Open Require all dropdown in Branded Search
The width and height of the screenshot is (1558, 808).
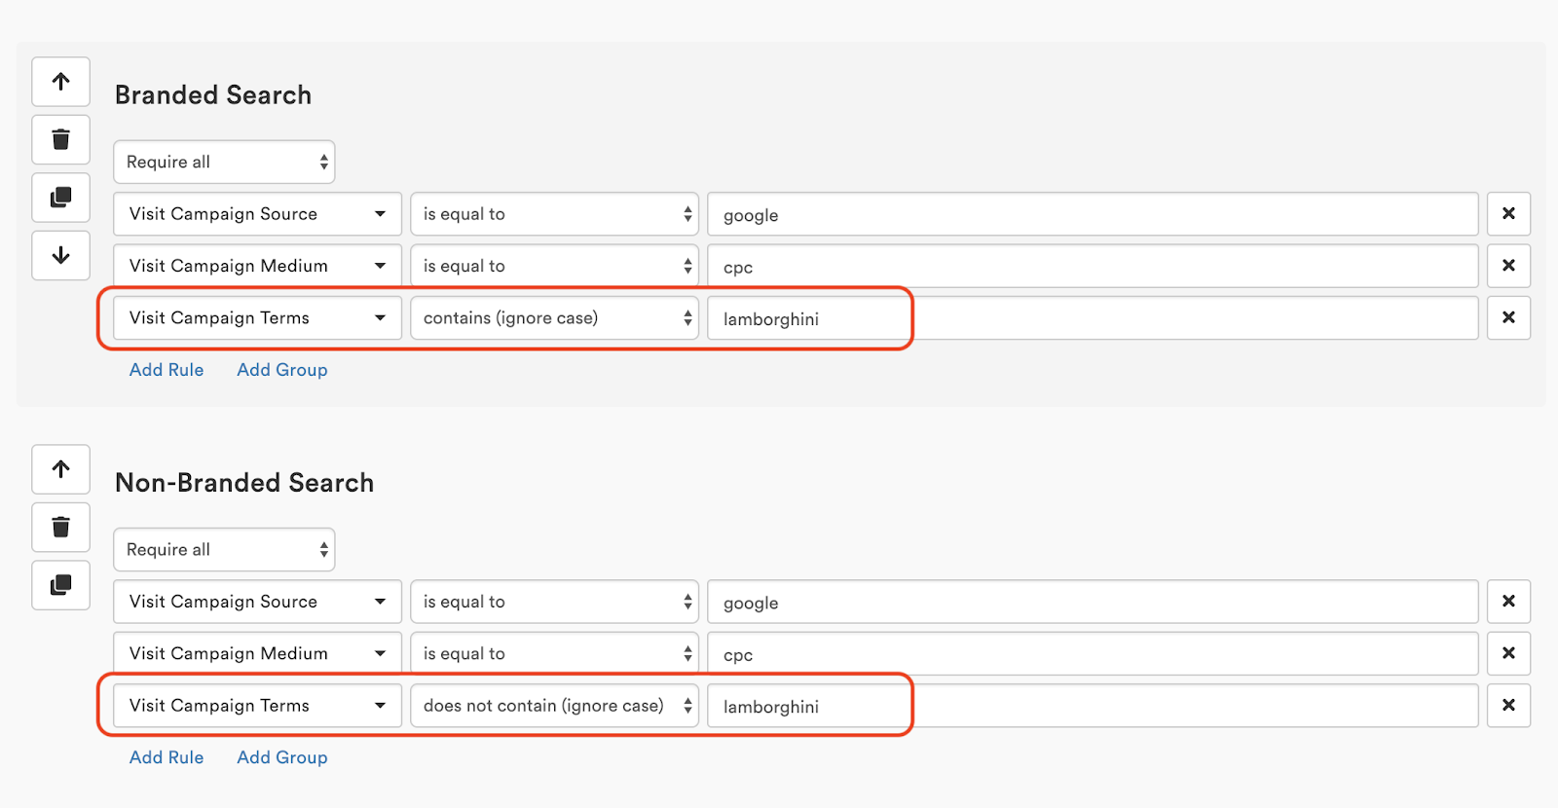[x=224, y=162]
